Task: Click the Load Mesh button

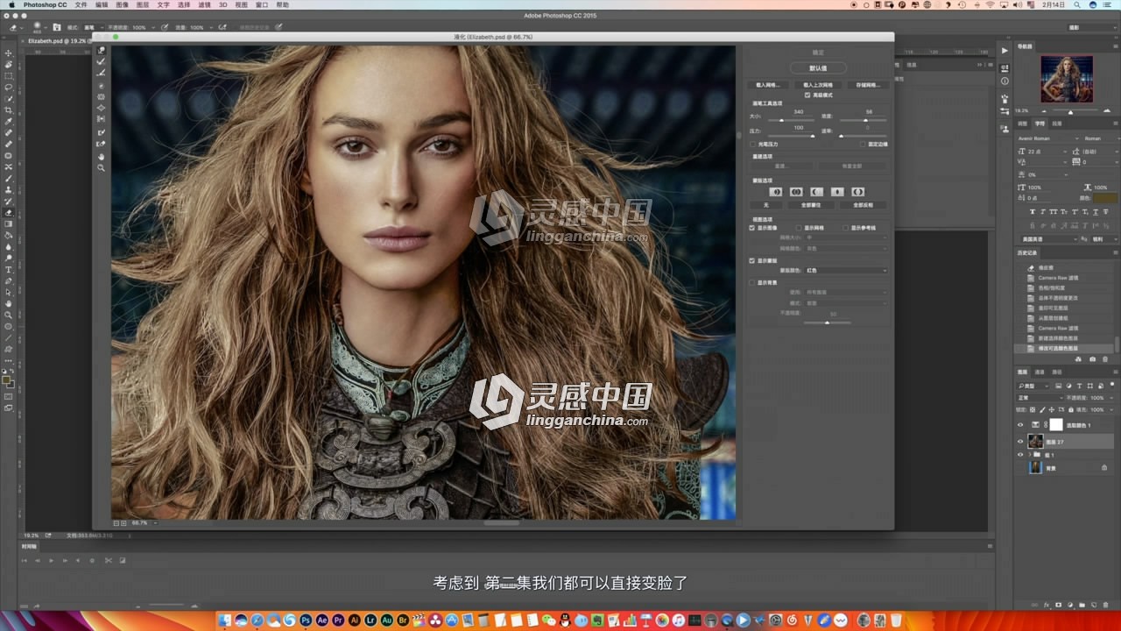Action: click(x=768, y=85)
